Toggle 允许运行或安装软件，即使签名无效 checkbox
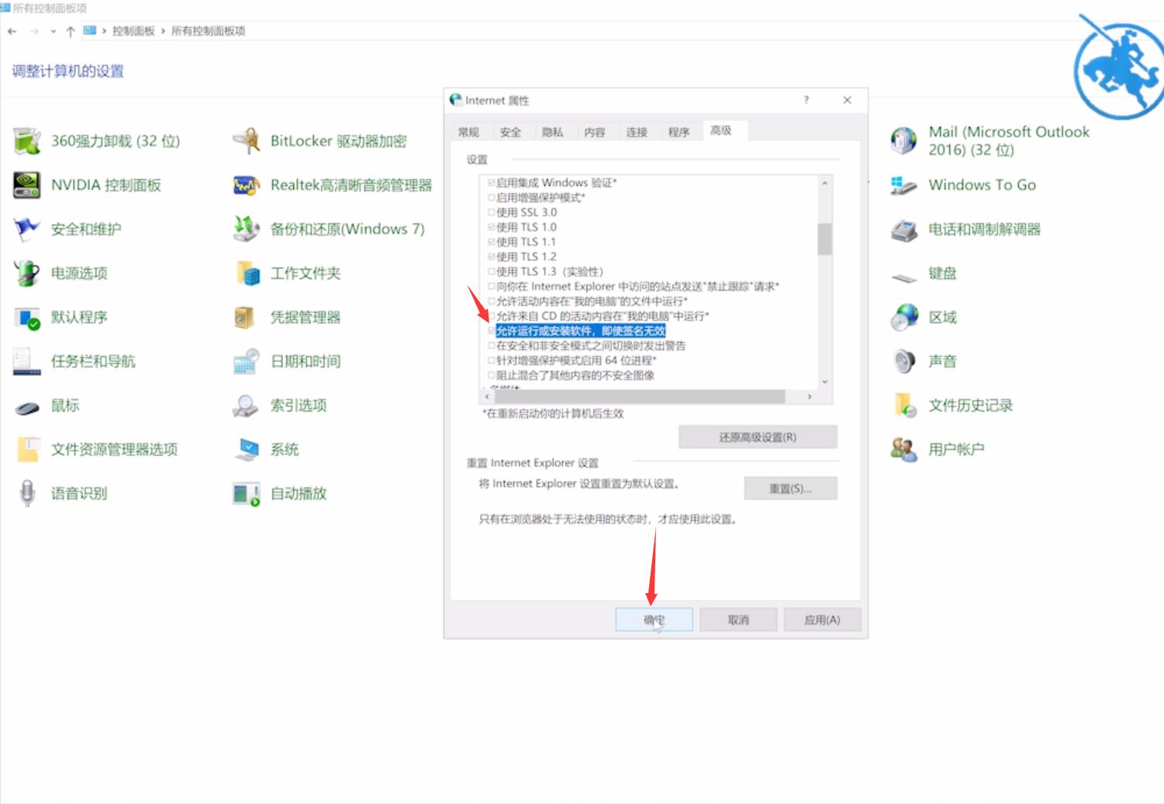The image size is (1164, 804). pyautogui.click(x=491, y=331)
